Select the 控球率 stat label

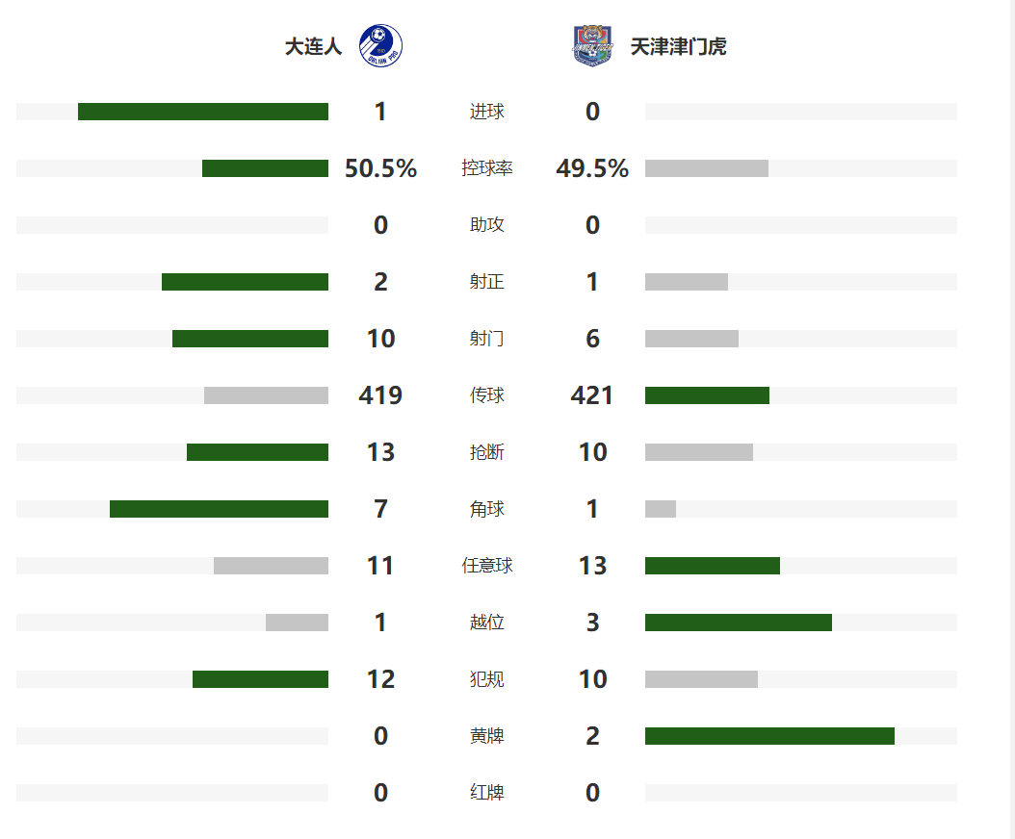486,168
